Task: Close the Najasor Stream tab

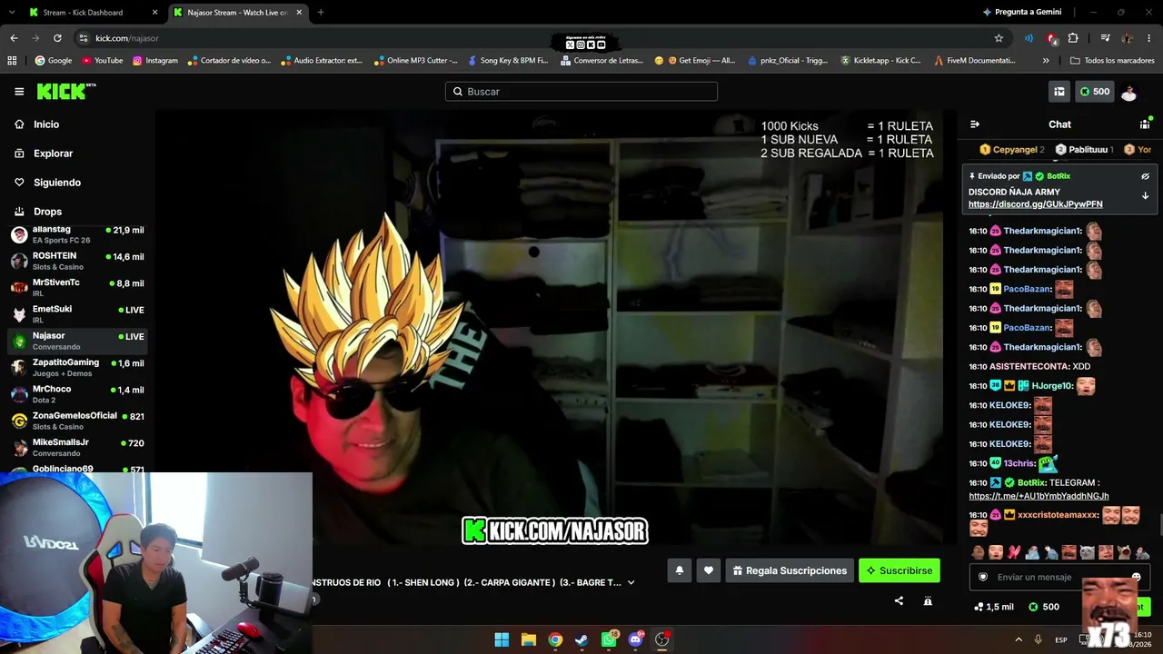Action: (x=300, y=13)
